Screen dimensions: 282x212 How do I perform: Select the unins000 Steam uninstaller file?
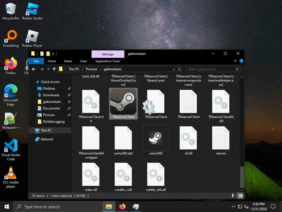156,140
